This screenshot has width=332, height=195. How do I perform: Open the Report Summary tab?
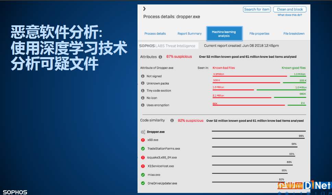point(190,34)
